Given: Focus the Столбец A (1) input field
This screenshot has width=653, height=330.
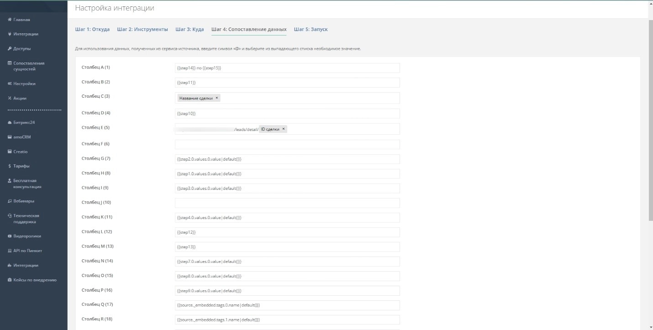Looking at the screenshot, I should tap(287, 68).
